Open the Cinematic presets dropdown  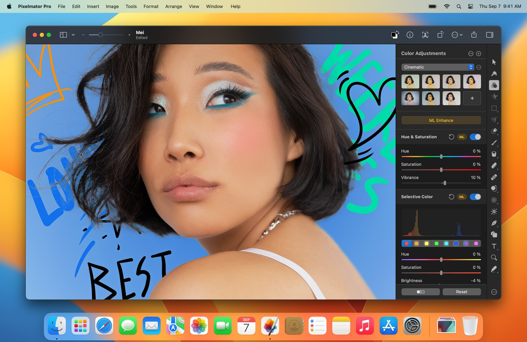pos(437,67)
